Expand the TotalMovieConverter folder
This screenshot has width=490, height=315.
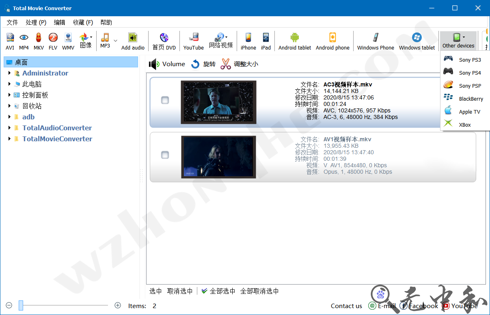pyautogui.click(x=10, y=138)
